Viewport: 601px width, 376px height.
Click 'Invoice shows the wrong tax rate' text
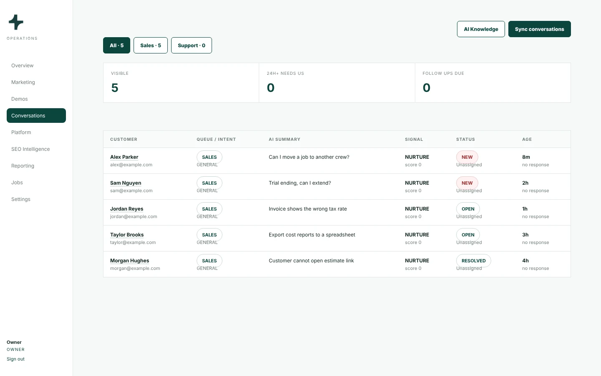[308, 209]
